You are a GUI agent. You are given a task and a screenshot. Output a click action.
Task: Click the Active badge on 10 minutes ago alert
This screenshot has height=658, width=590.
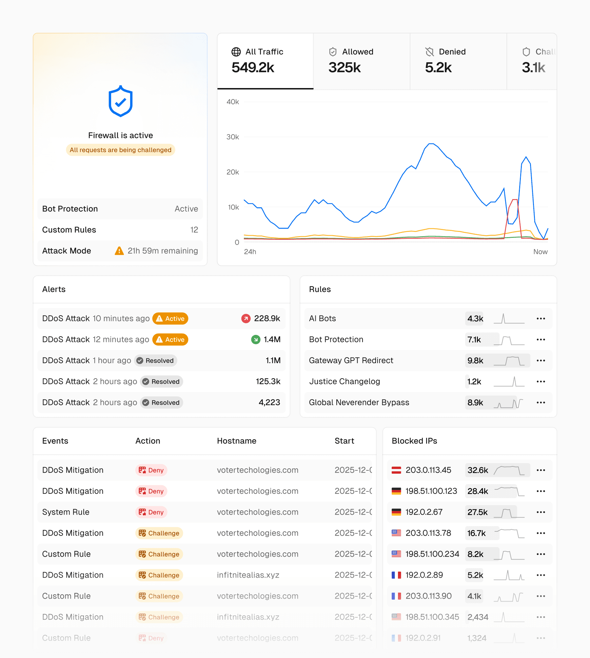click(x=170, y=319)
